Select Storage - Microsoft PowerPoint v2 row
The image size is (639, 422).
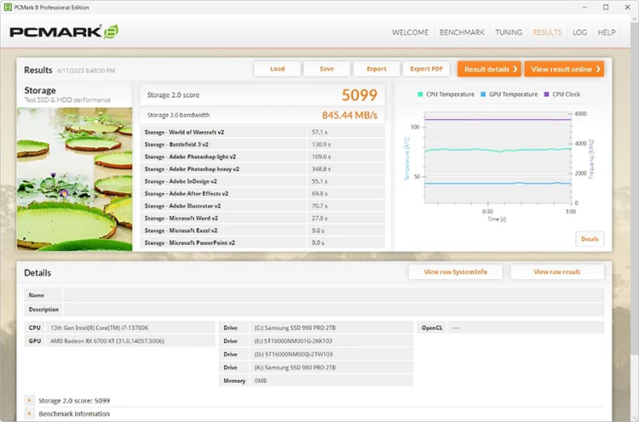point(263,242)
